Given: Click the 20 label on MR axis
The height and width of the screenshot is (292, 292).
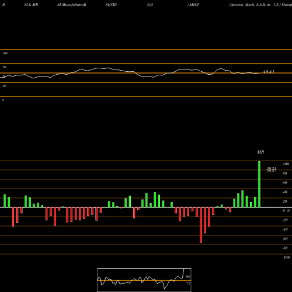Looking at the screenshot, I should click(285, 201).
